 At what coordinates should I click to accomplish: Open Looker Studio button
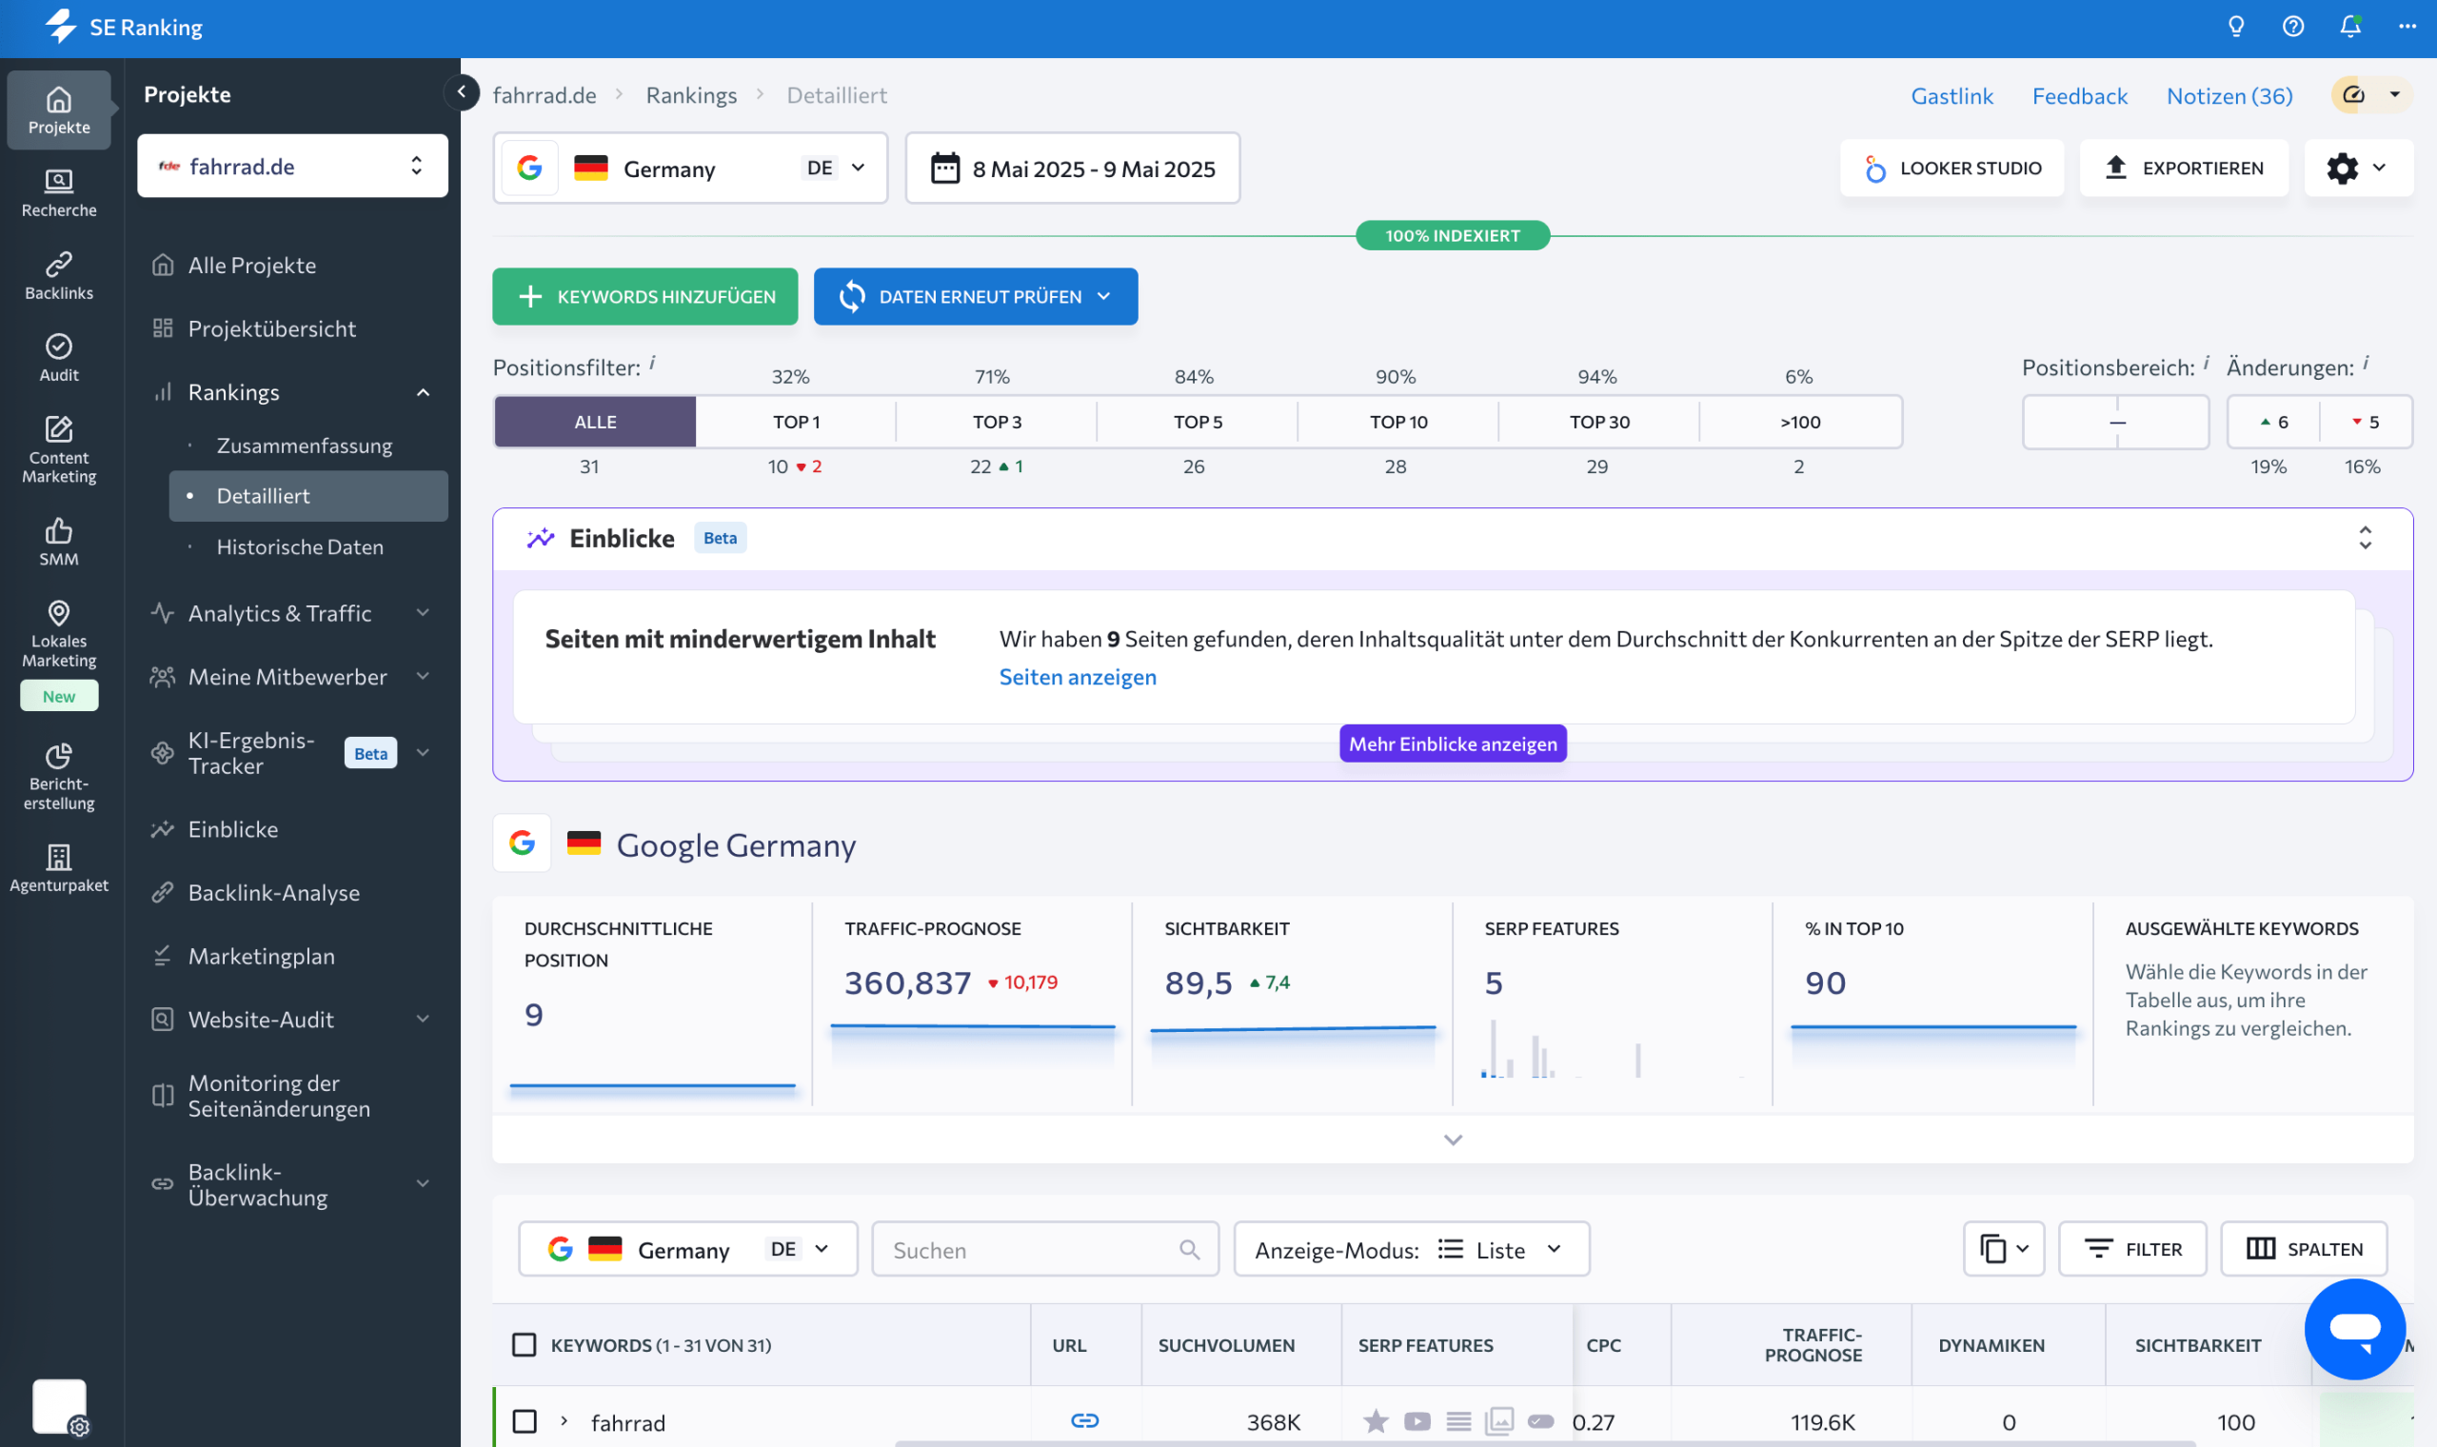tap(1952, 168)
